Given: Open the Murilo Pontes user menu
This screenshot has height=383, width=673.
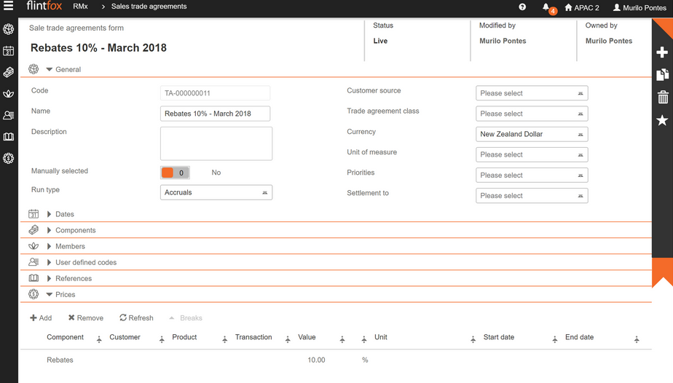Looking at the screenshot, I should [639, 8].
